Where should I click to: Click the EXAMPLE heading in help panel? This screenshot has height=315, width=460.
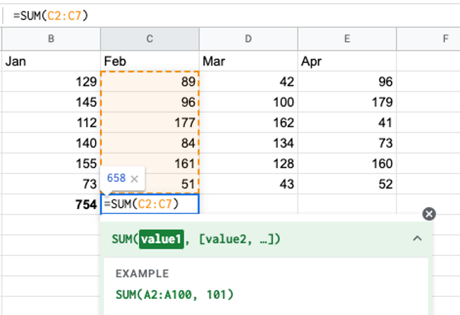pyautogui.click(x=142, y=273)
